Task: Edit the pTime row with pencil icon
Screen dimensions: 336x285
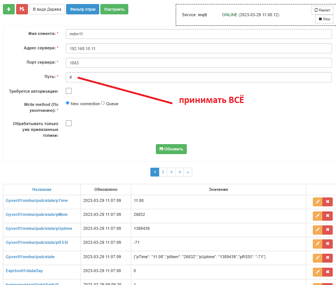Action: (x=318, y=202)
